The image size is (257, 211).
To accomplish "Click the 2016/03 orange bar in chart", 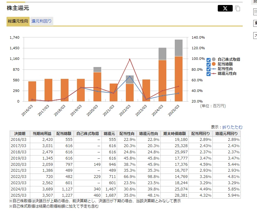I will click(32, 91).
